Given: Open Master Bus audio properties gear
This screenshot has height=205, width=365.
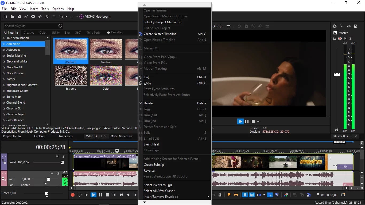Looking at the screenshot, I should [x=335, y=26].
